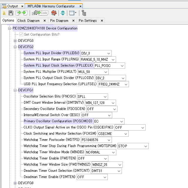Image resolution: width=188 pixels, height=188 pixels.
Task: Expand the DEVCFG0 node
Action: tap(15, 183)
